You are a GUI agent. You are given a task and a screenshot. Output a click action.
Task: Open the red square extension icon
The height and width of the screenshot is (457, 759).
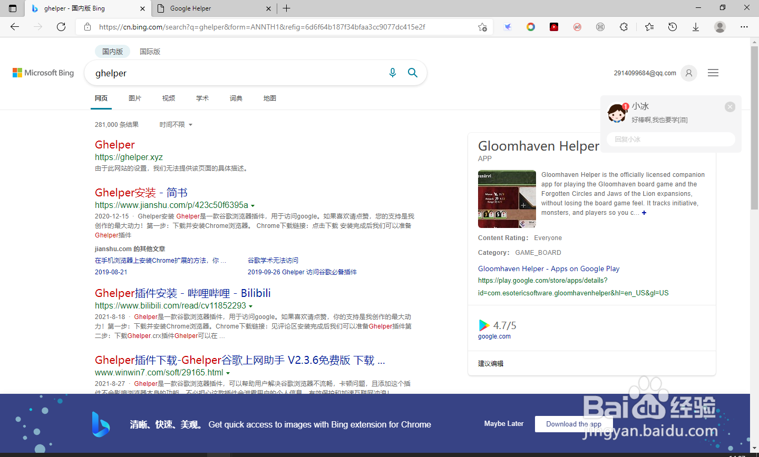(x=554, y=27)
